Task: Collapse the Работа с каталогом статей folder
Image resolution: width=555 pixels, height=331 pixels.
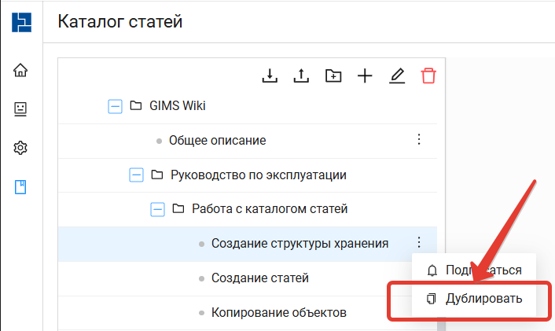Action: [x=157, y=209]
